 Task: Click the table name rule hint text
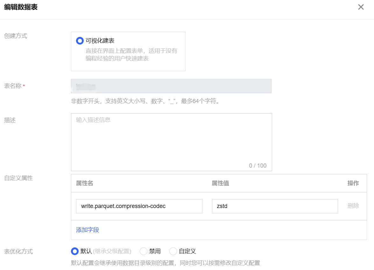(145, 101)
